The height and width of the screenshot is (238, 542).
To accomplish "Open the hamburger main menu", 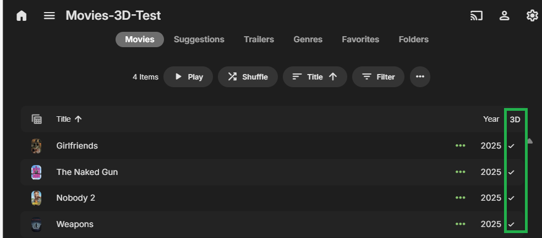I will click(50, 16).
